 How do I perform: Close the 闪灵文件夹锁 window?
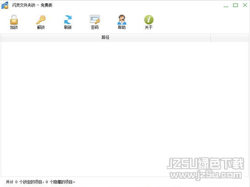click(x=245, y=5)
